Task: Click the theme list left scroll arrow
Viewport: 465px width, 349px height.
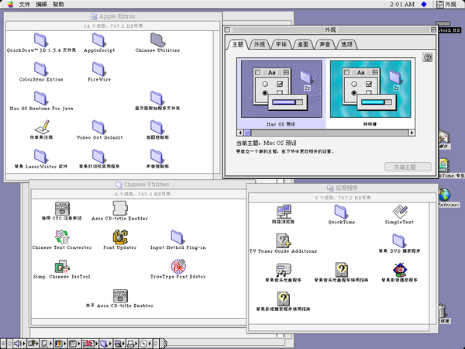Action: [x=240, y=133]
